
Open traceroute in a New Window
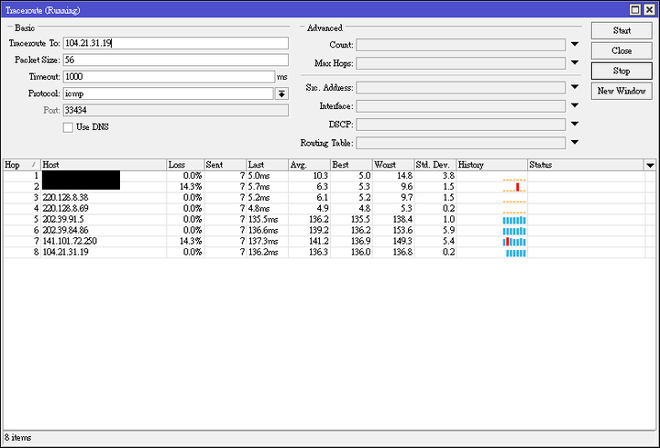[621, 91]
